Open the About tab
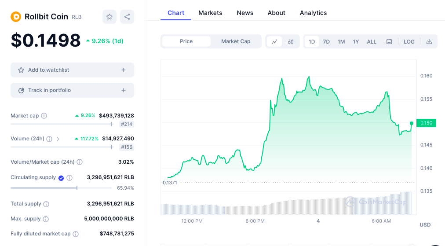445x246 pixels. (x=277, y=13)
